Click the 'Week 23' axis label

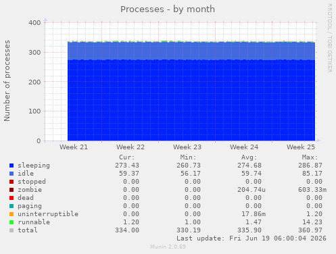pyautogui.click(x=187, y=147)
